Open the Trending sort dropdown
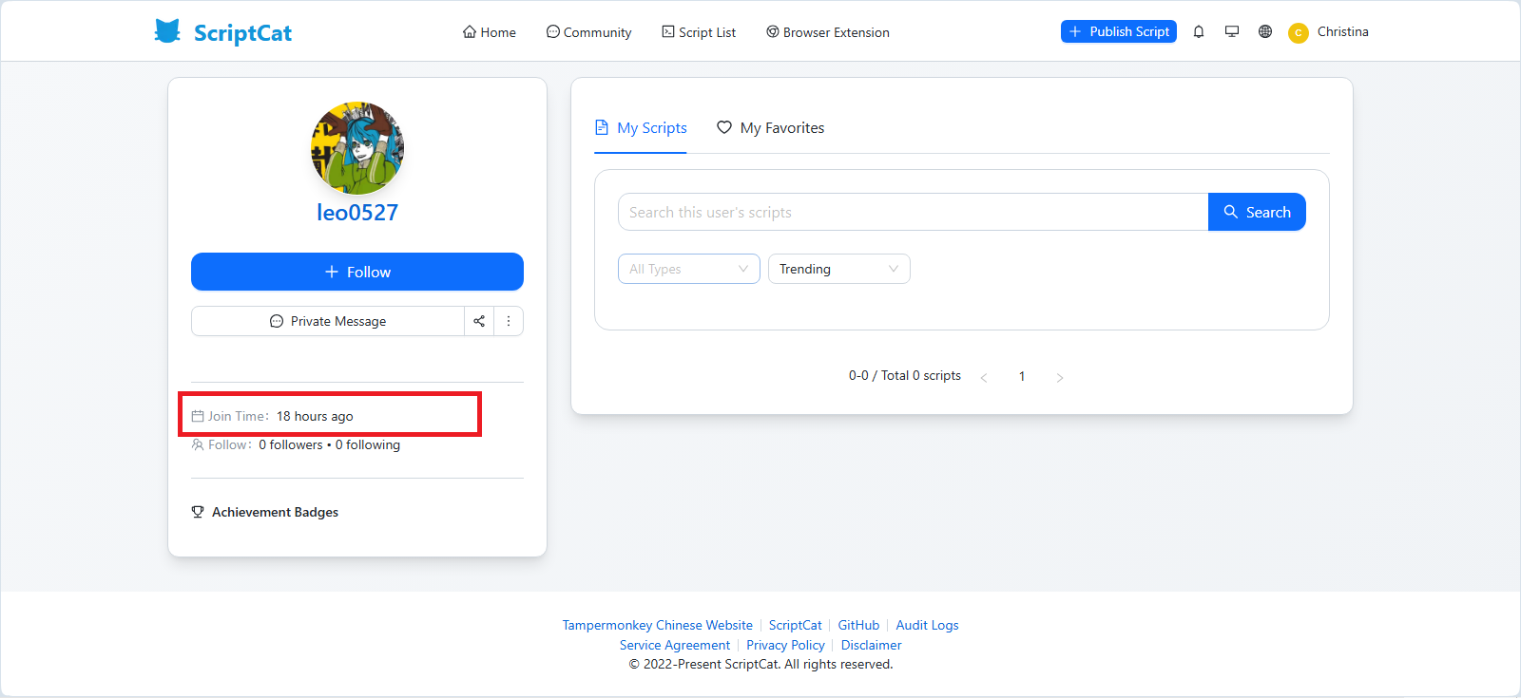This screenshot has width=1521, height=698. pos(838,269)
